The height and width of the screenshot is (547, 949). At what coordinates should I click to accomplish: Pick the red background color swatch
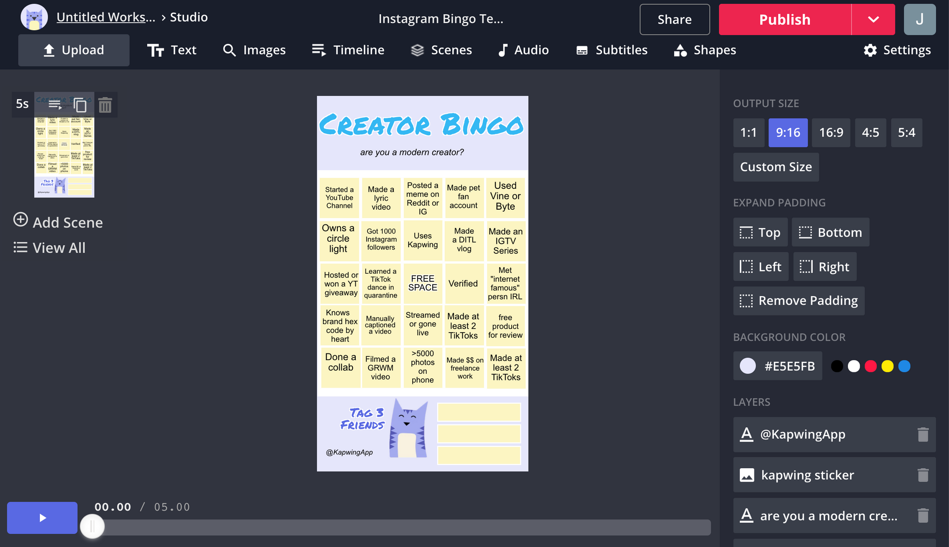click(x=870, y=366)
